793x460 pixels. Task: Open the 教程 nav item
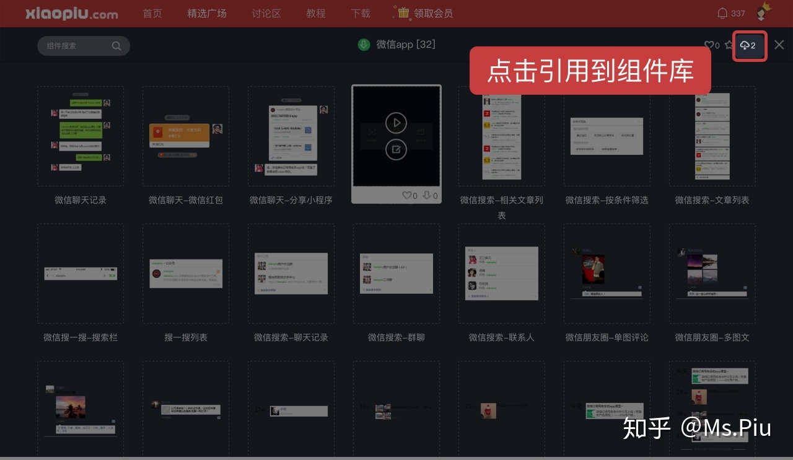point(316,13)
